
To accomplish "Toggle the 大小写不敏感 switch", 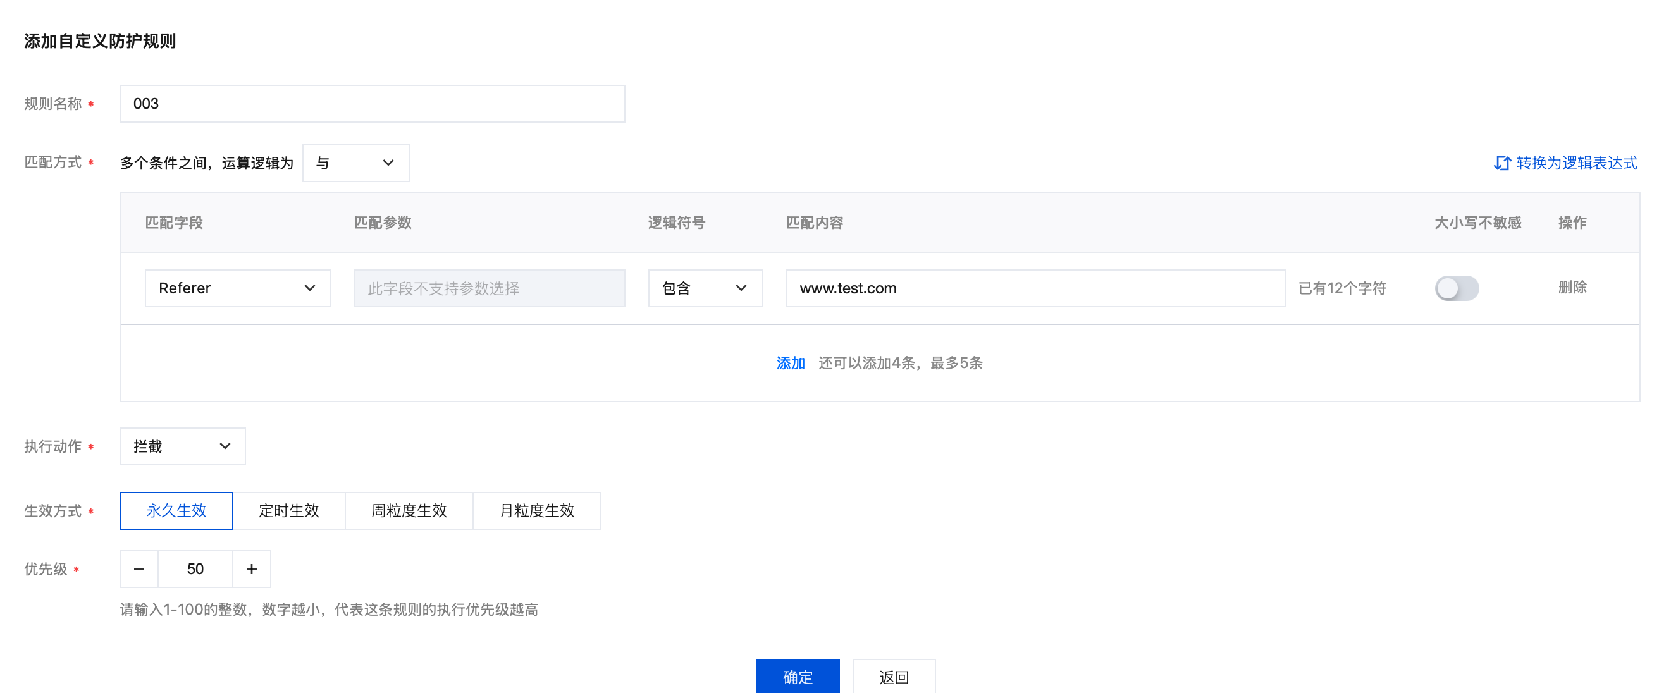I will [1457, 288].
